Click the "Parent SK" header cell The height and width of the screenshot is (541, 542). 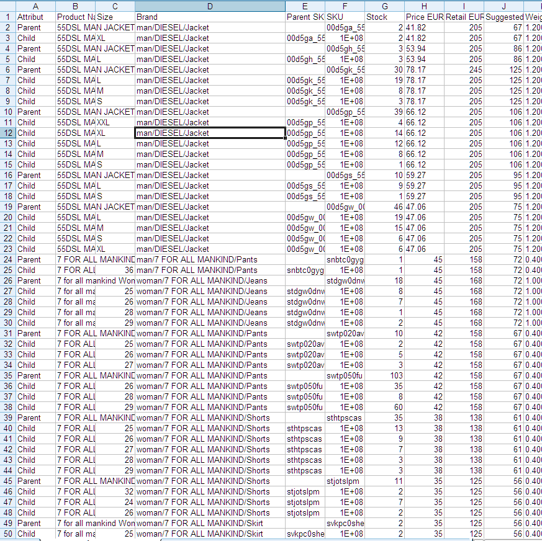point(305,17)
